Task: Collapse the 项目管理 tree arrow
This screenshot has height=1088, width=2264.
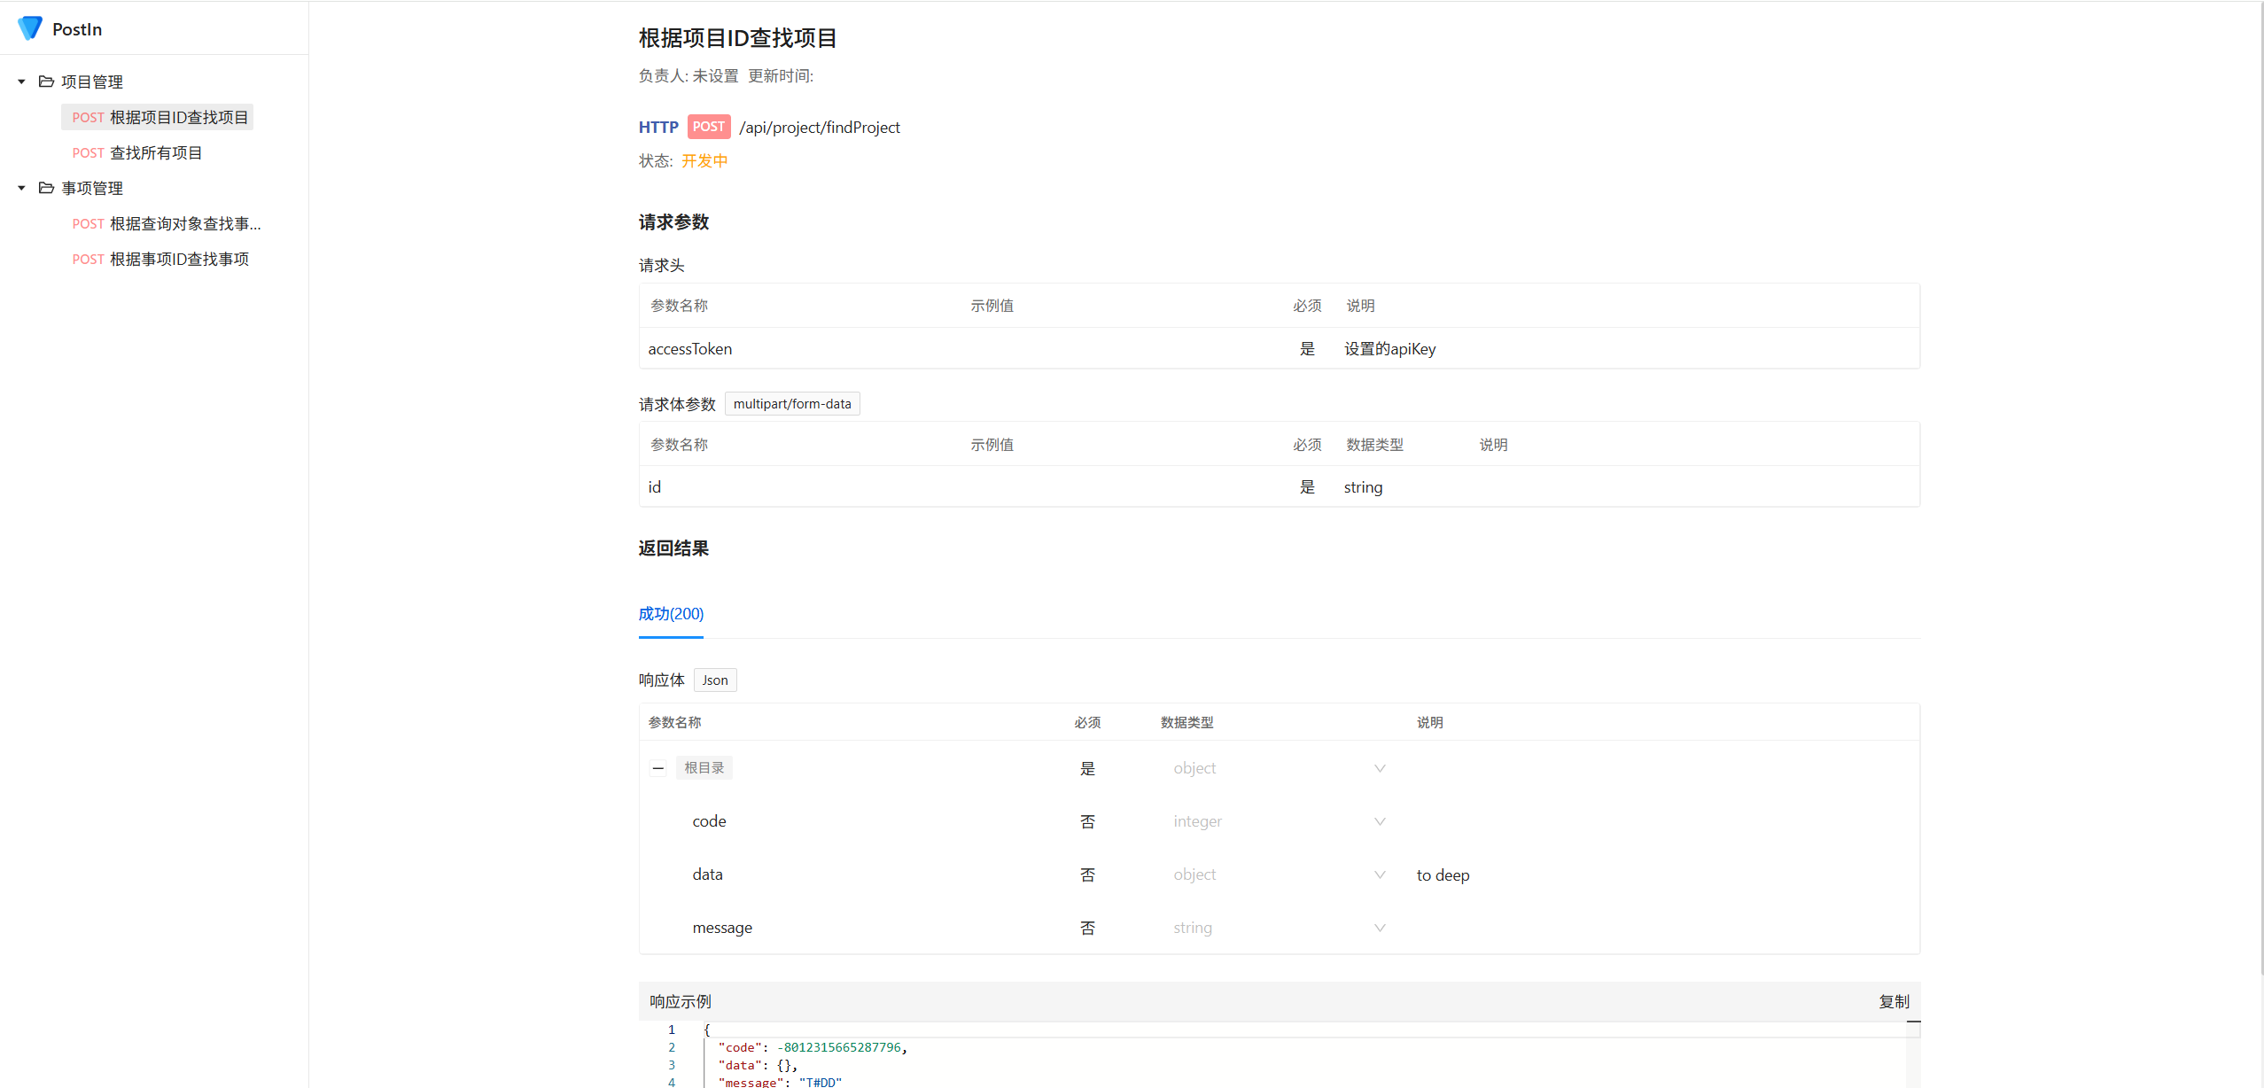Action: tap(21, 82)
